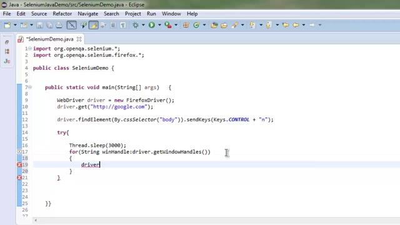Screen dimensions: 400x225
Task: Collapse the imports fold at line 1
Action: coord(30,48)
